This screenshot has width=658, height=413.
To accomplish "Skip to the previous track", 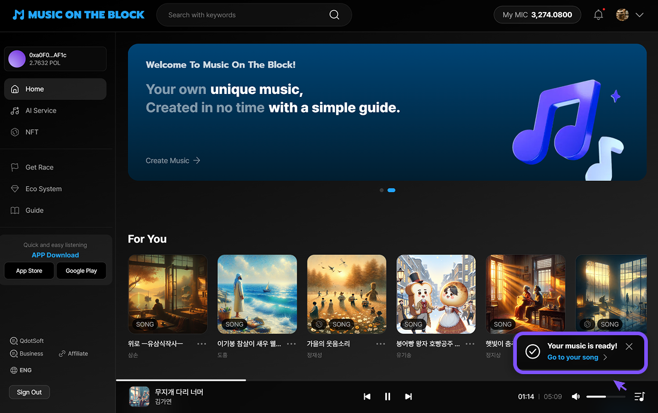I will 367,396.
